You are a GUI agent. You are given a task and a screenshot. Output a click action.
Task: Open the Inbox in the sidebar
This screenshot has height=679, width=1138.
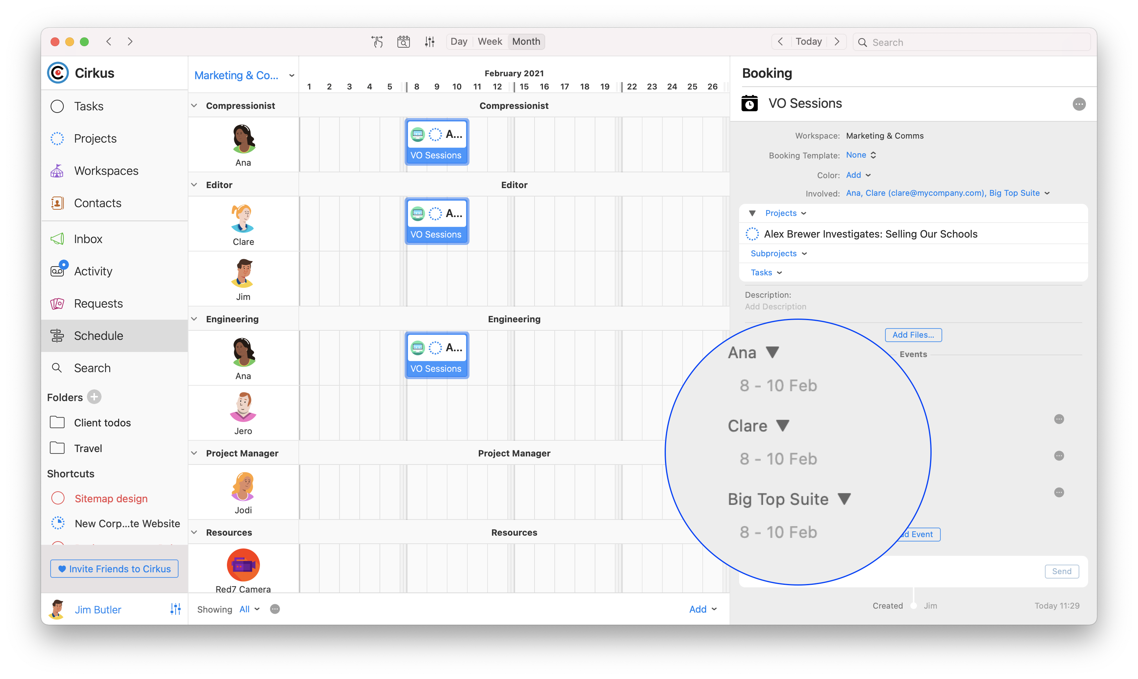pos(114,239)
